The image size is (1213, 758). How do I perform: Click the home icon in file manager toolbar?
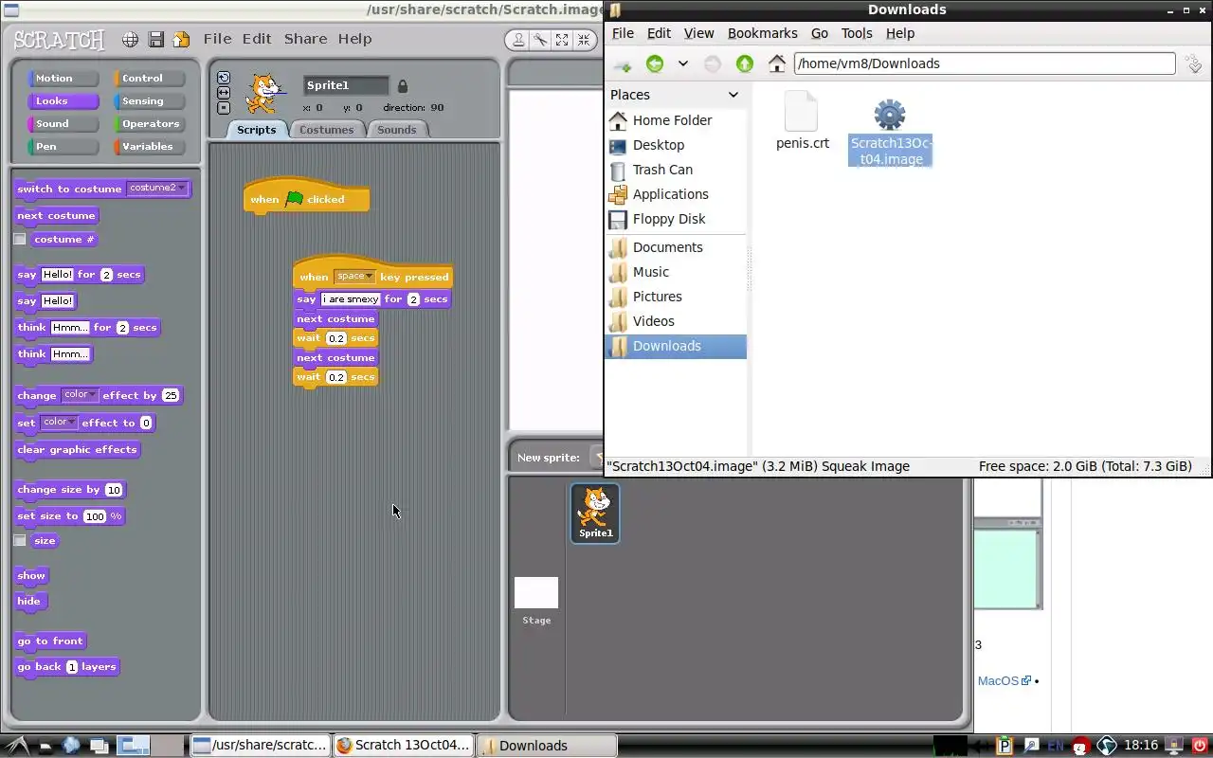(x=777, y=63)
